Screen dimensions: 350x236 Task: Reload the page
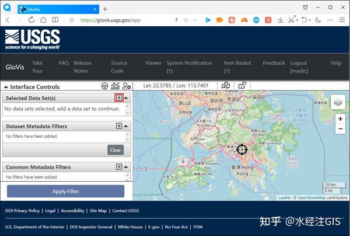pyautogui.click(x=32, y=20)
